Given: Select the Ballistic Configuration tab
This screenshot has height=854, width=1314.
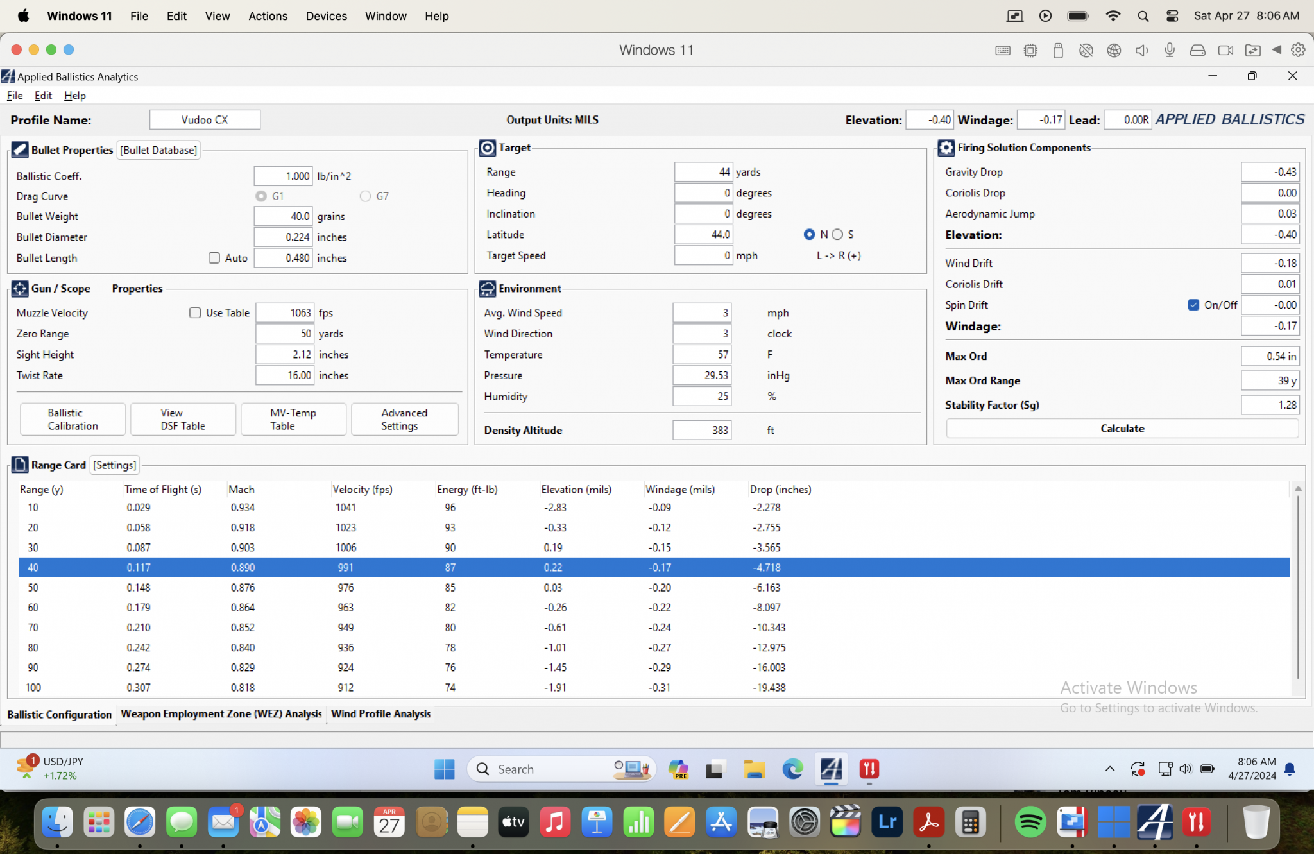Looking at the screenshot, I should [59, 715].
